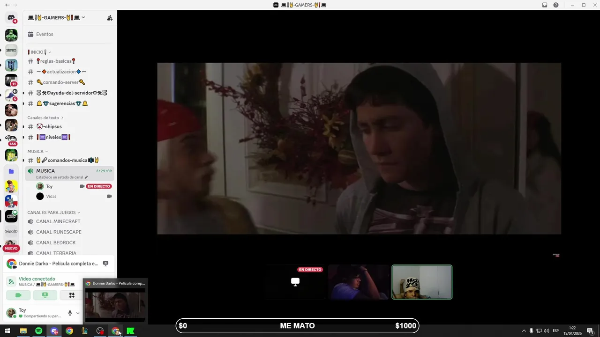Click the back arrow in title bar
The image size is (600, 337).
pyautogui.click(x=7, y=5)
